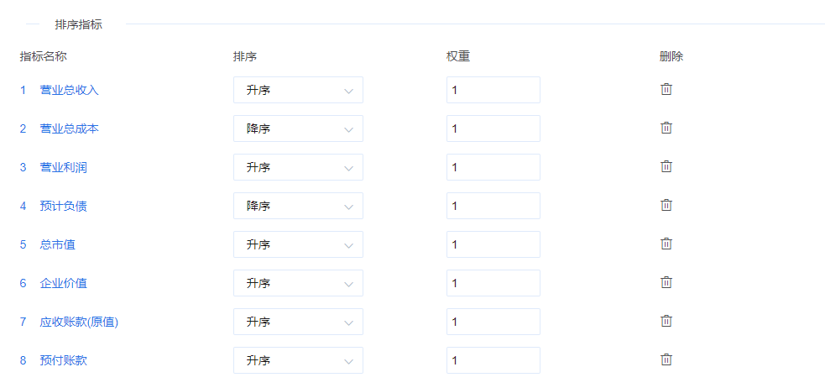Select weight field for 应收账款(原值)
This screenshot has height=388, width=825.
(x=493, y=322)
